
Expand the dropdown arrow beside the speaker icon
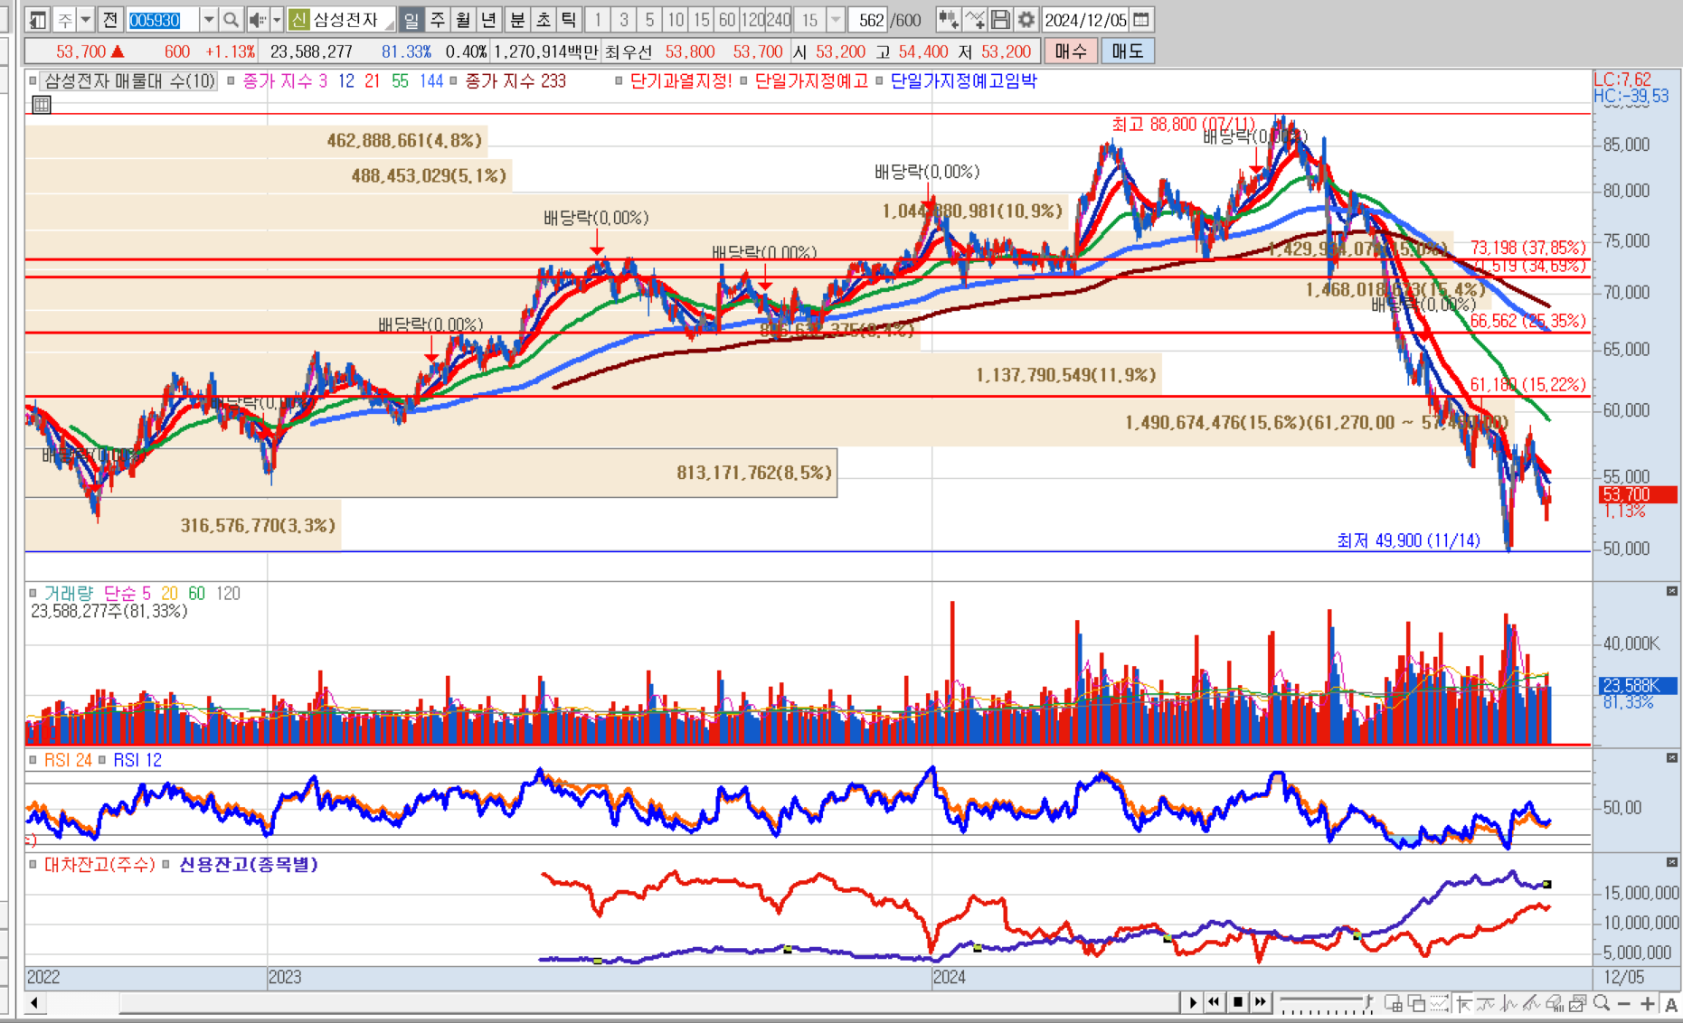(x=277, y=19)
